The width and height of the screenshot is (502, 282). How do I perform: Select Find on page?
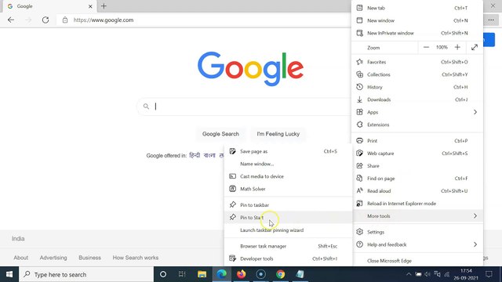pos(417,179)
